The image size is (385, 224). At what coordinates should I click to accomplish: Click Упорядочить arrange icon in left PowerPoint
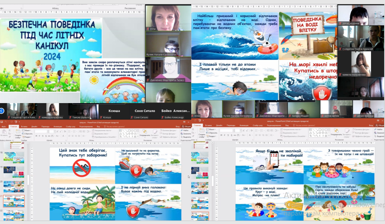[145, 132]
